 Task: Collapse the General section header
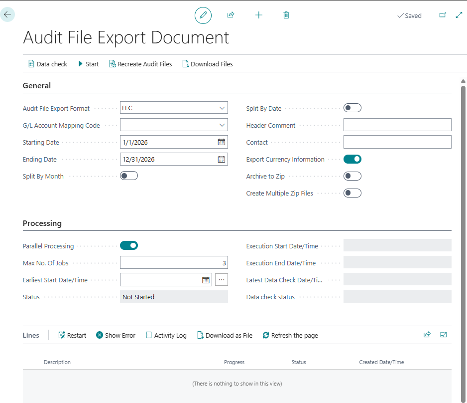click(37, 86)
